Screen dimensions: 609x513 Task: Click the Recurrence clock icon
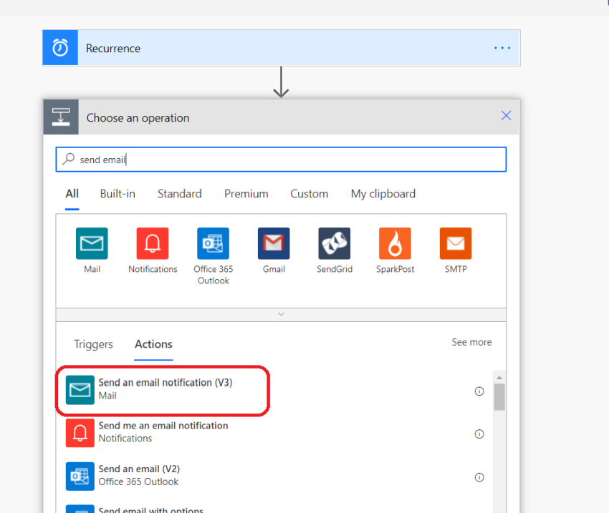pos(59,47)
